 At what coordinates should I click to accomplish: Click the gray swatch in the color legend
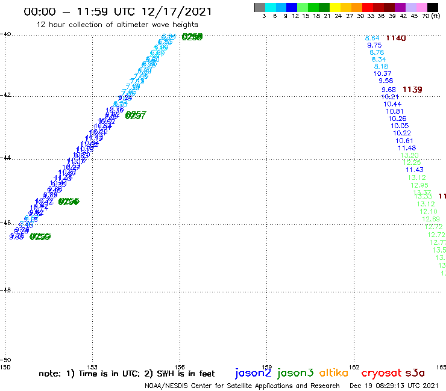[260, 7]
